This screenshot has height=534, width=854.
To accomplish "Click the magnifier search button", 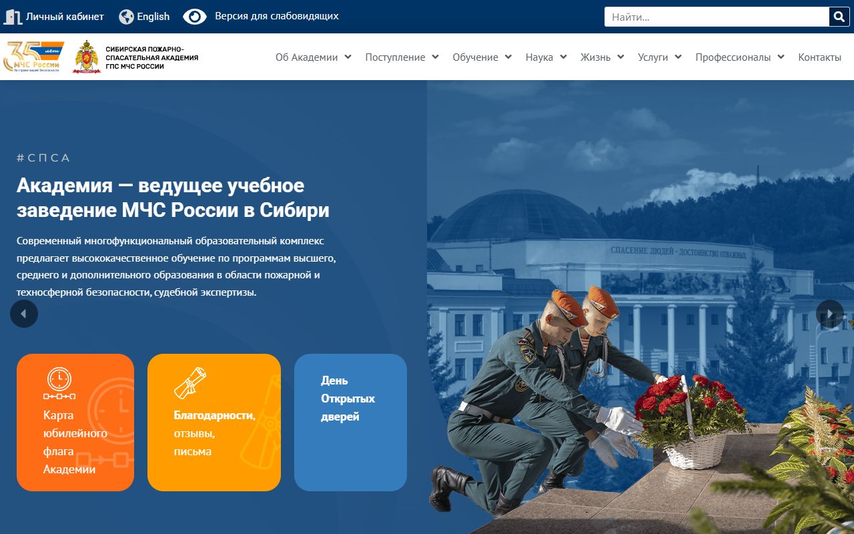I will (x=839, y=17).
